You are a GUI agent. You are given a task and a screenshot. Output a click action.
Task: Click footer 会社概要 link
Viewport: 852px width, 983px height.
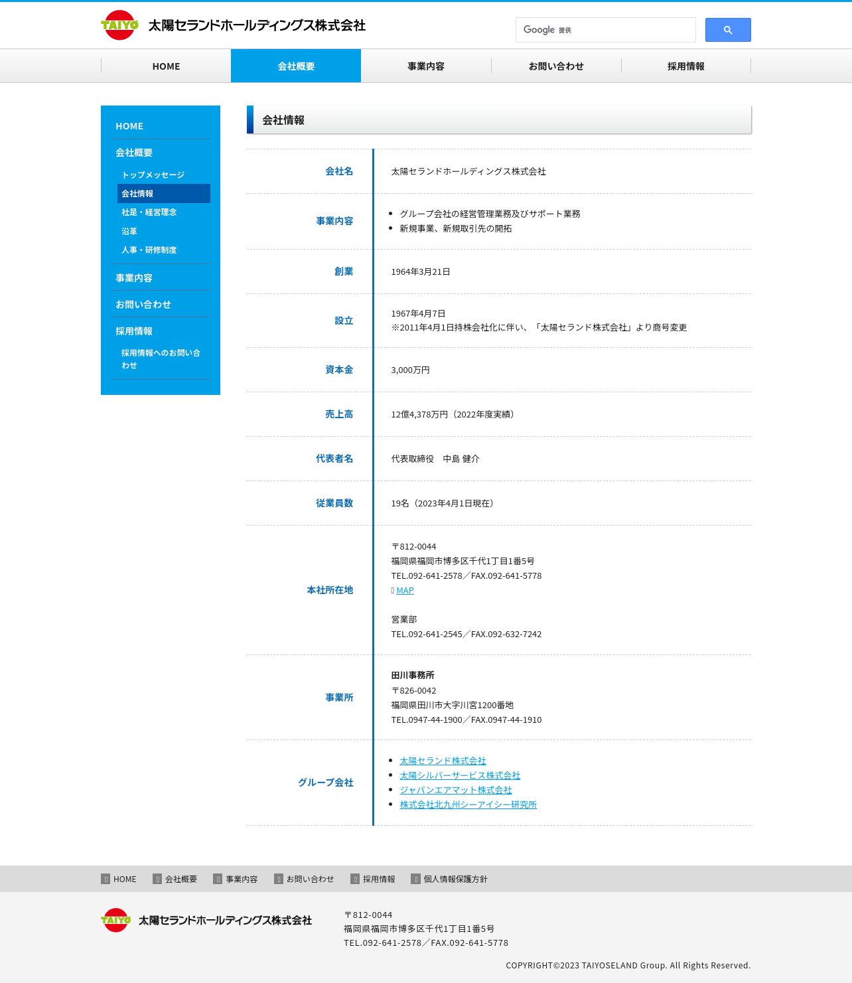(181, 879)
